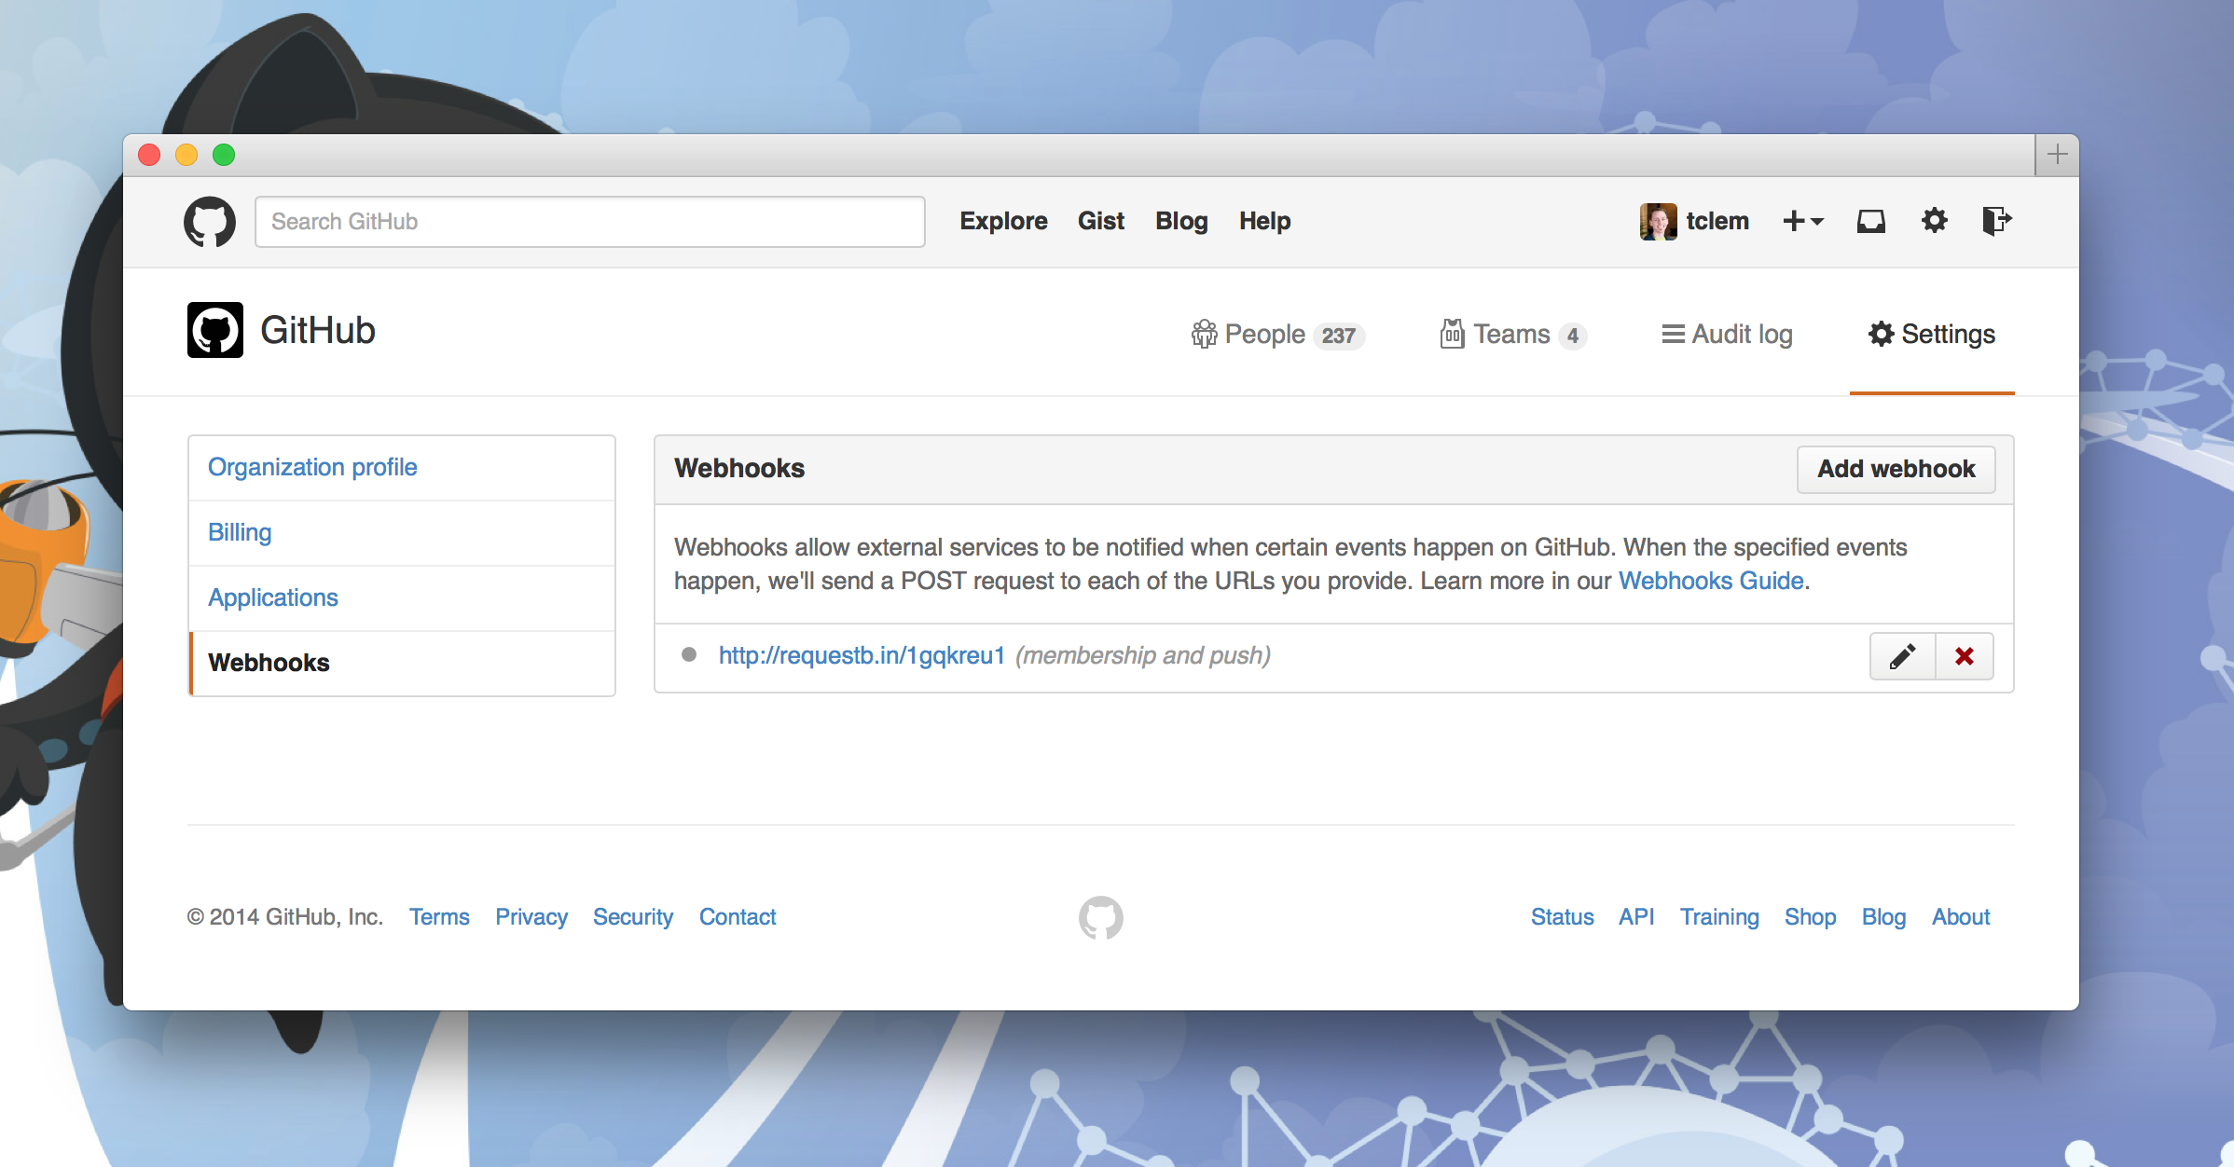
Task: Click the '© 2014 GitHub, Inc.' text
Action: pyautogui.click(x=285, y=917)
